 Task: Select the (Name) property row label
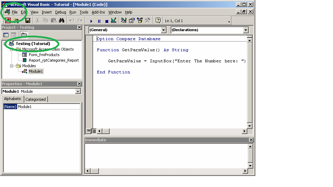point(10,107)
